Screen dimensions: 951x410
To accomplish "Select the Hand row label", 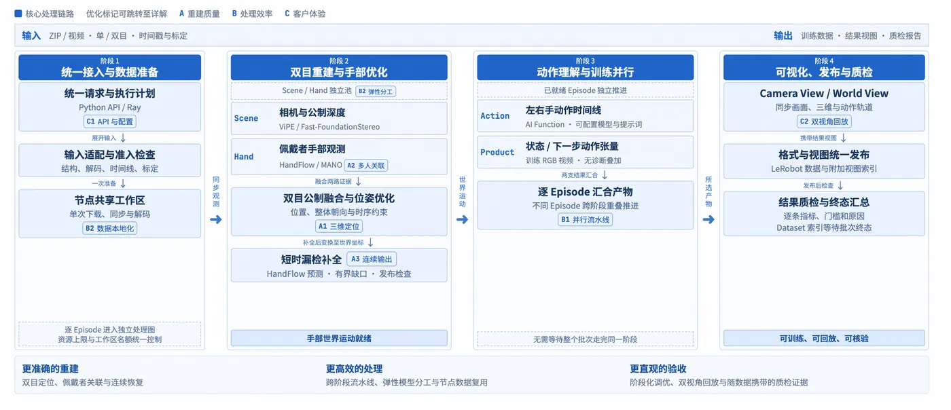I will [x=243, y=157].
